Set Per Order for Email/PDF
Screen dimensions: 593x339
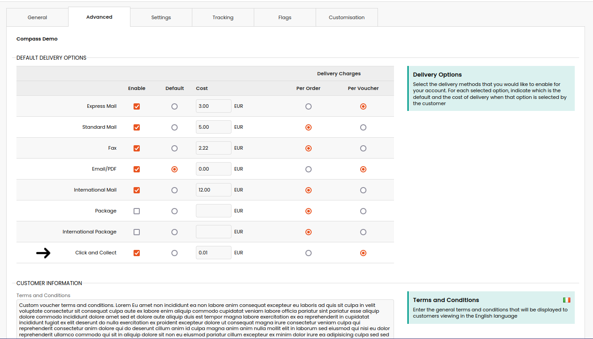coord(309,169)
